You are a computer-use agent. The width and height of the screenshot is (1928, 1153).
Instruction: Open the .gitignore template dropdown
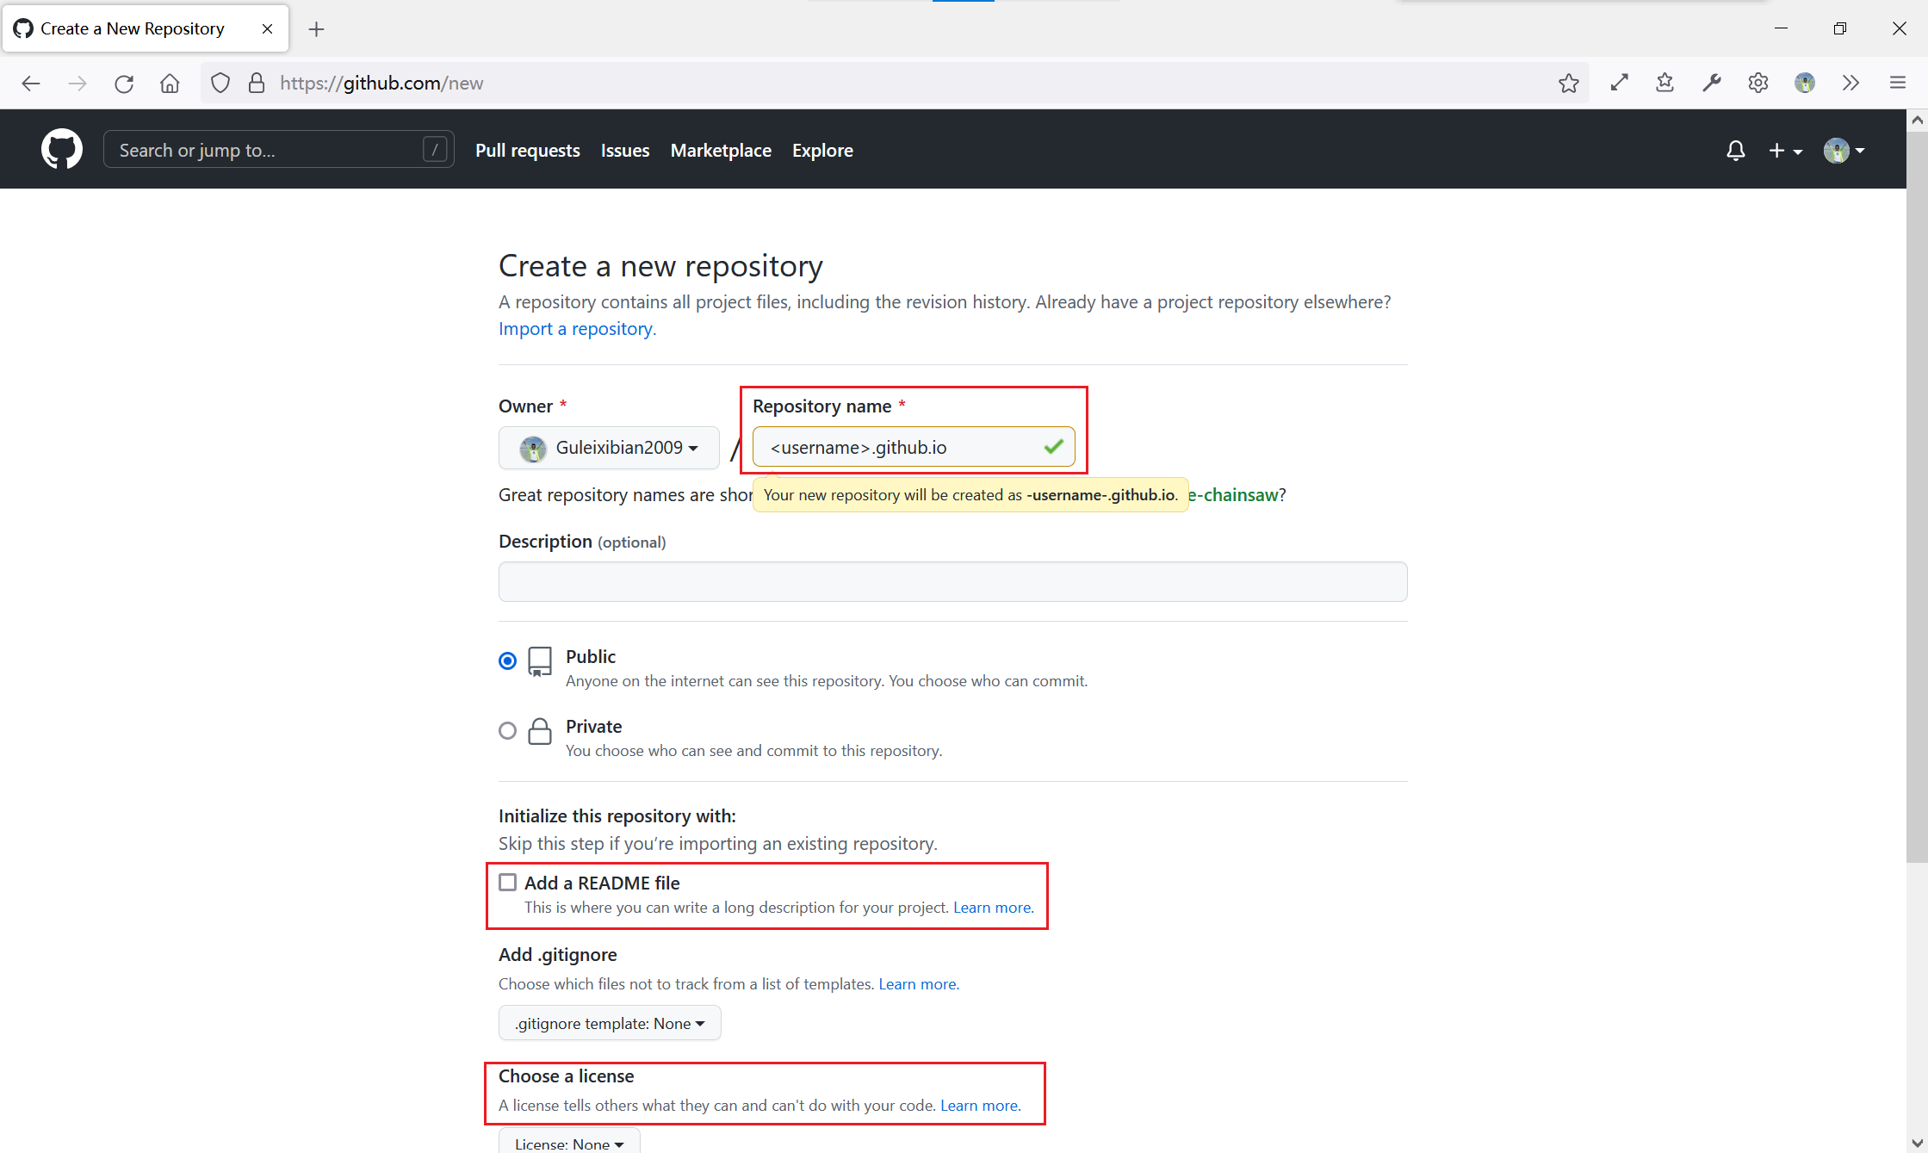609,1023
